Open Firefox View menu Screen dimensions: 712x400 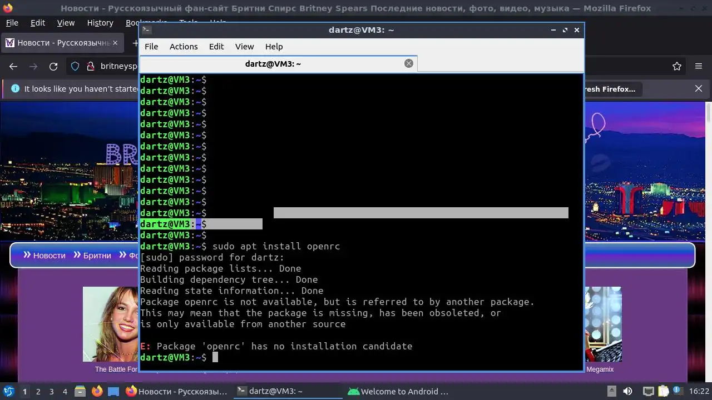66,23
